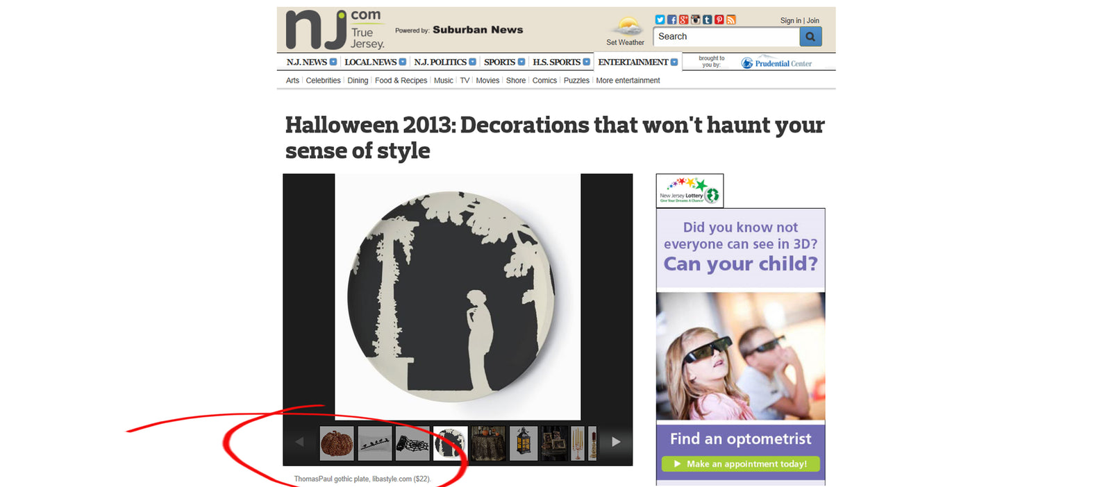1111x487 pixels.
Task: Open the Sports menu dropdown arrow
Action: pos(521,62)
